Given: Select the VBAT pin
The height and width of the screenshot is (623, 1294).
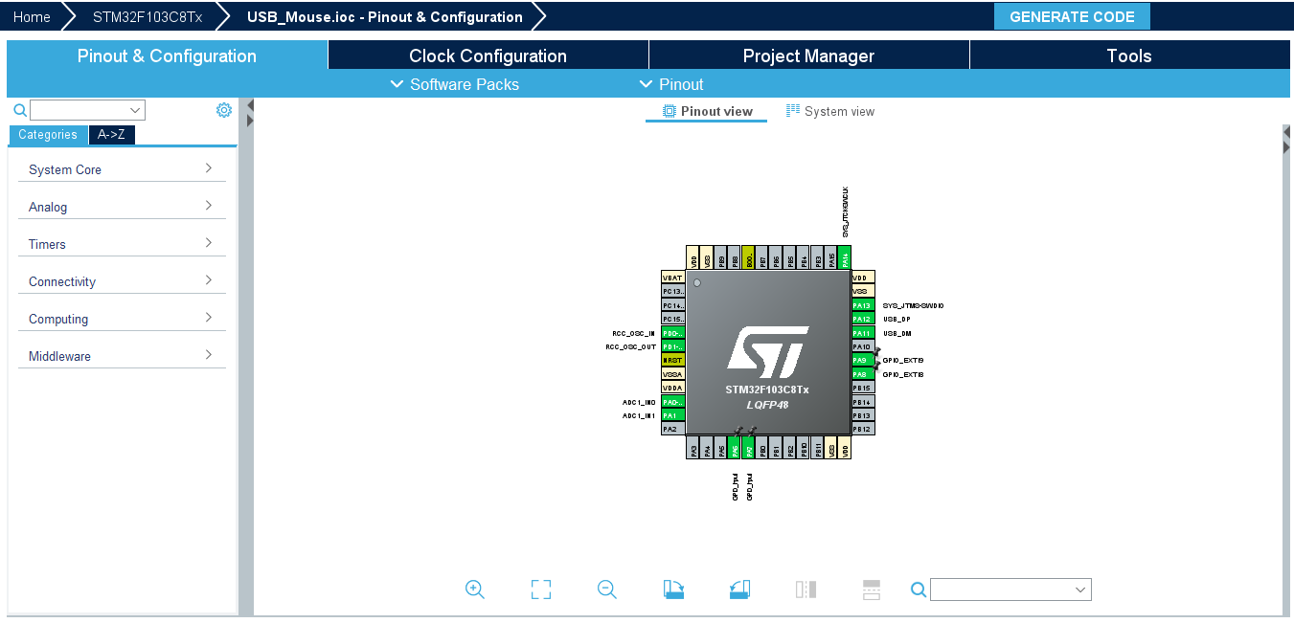Looking at the screenshot, I should click(x=672, y=278).
